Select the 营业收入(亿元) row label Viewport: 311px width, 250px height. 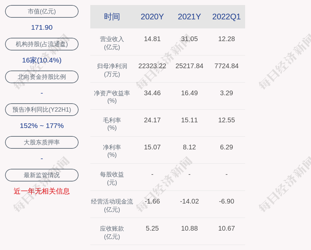(x=112, y=43)
